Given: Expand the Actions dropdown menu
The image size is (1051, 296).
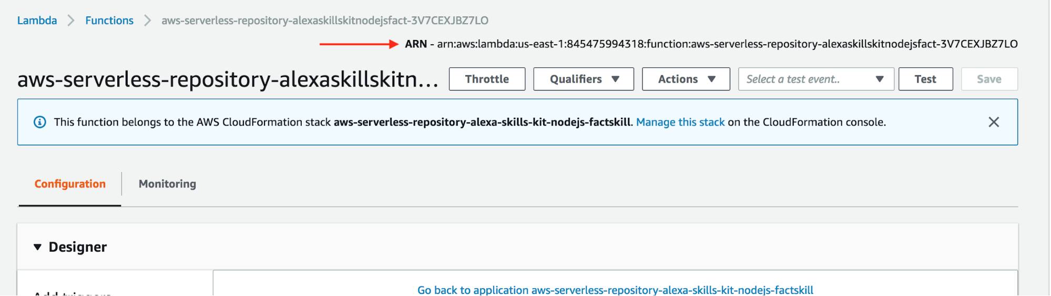Looking at the screenshot, I should click(686, 79).
